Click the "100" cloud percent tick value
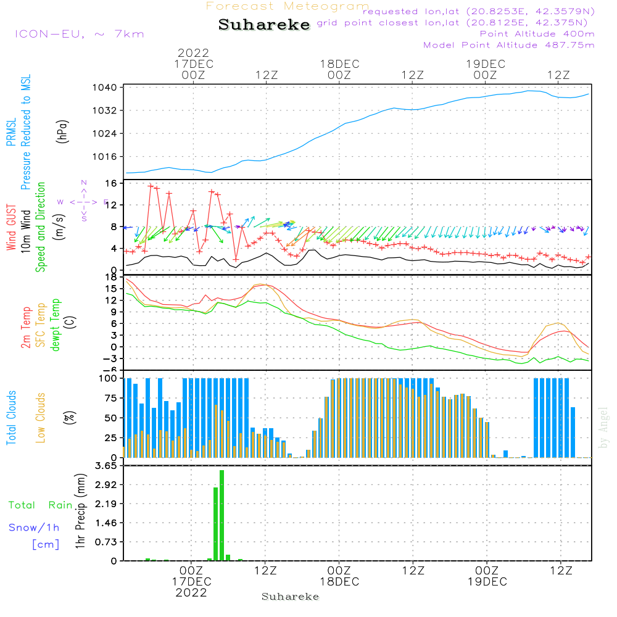The height and width of the screenshot is (617, 617). click(108, 379)
